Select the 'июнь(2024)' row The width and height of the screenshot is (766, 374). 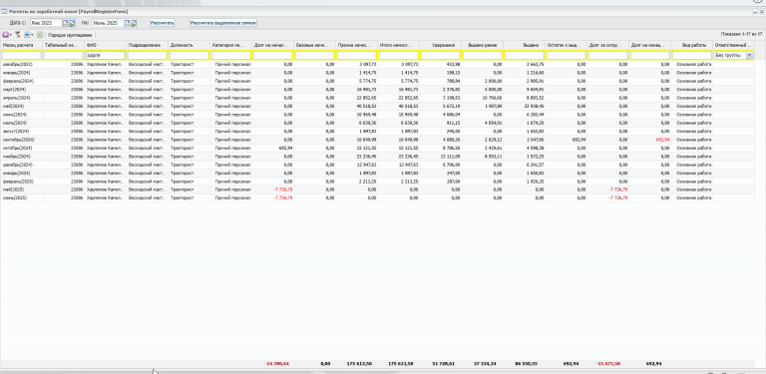pos(377,115)
